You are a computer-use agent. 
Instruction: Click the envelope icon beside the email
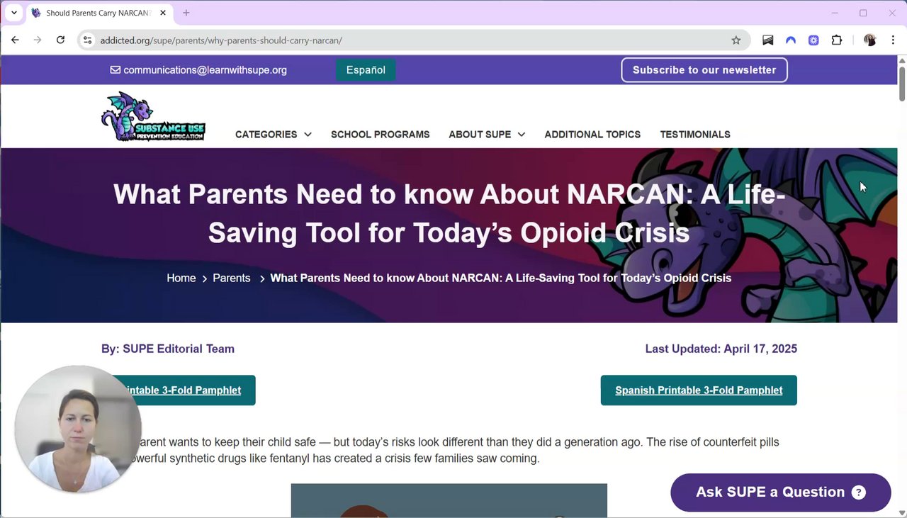[115, 70]
